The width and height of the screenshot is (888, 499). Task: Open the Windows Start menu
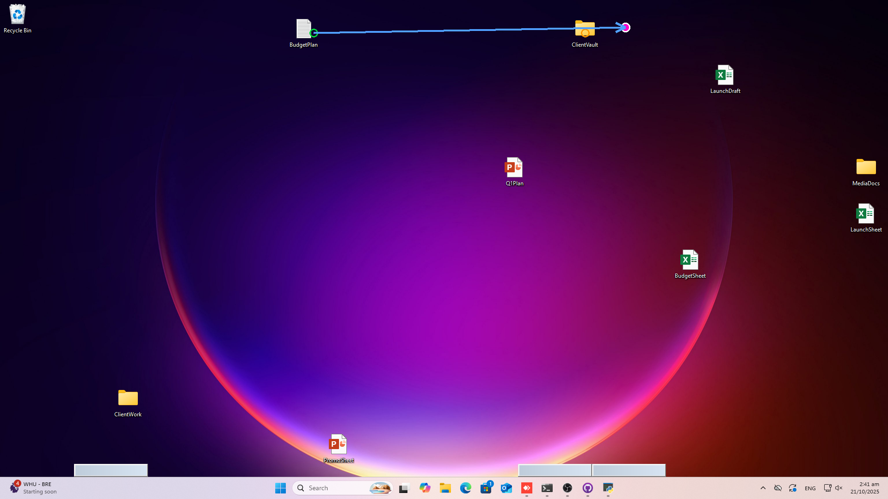280,488
